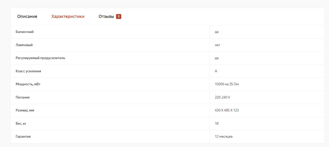329x147 pixels.
Task: Click the Класс усиления label
Action: [x=28, y=71]
